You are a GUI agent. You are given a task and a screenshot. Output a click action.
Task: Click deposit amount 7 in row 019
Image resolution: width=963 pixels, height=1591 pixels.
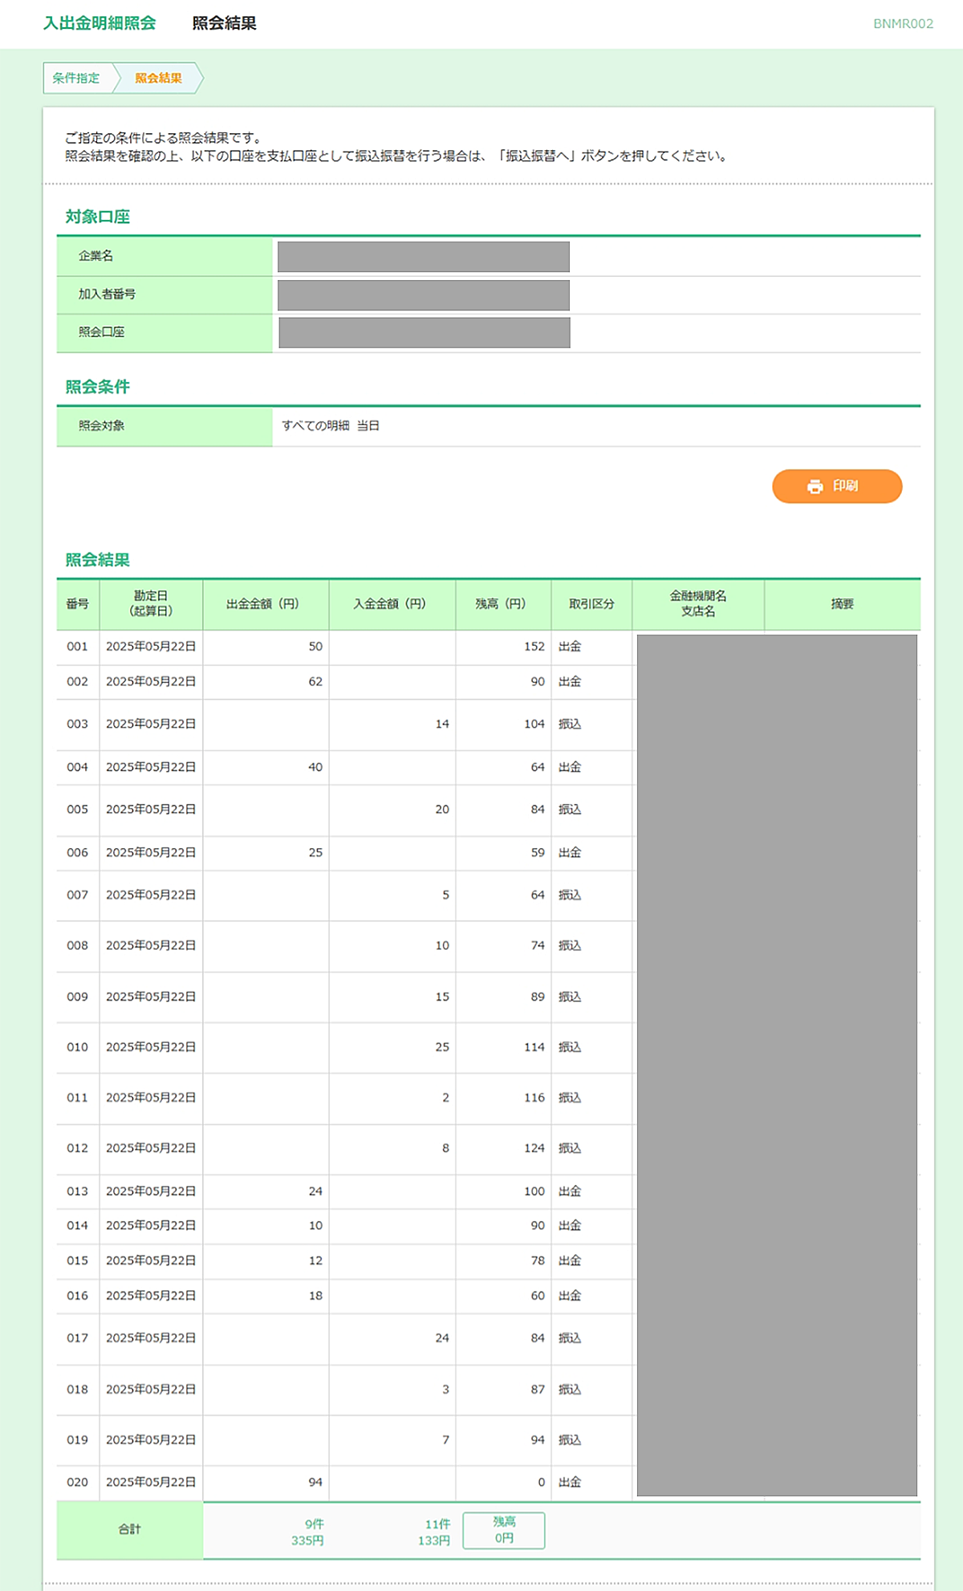(x=445, y=1440)
